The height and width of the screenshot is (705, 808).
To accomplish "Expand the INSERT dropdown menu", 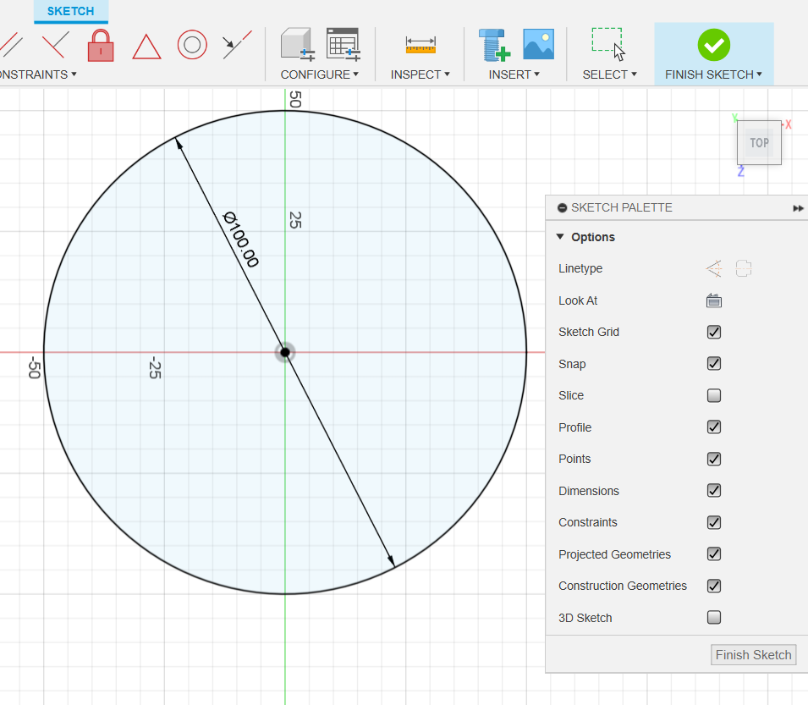I will [514, 74].
